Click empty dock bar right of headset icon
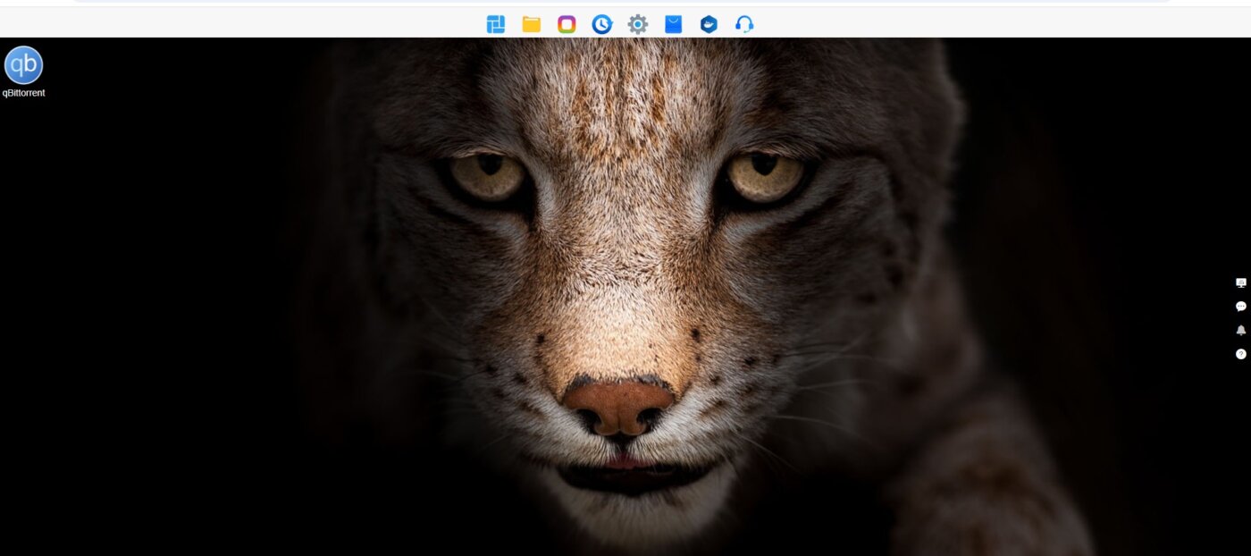The width and height of the screenshot is (1251, 556). coord(983,24)
